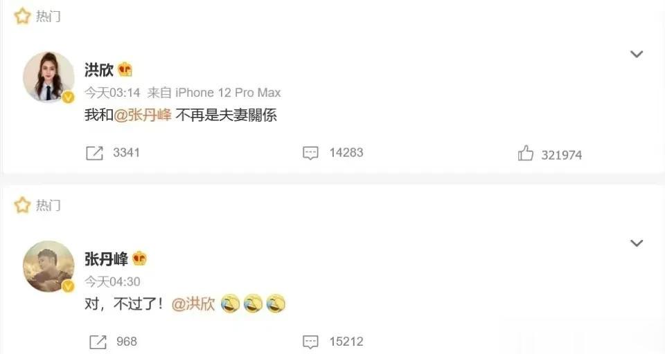Click verified badge on 洪欣's avatar
This screenshot has height=354, width=665.
(69, 97)
